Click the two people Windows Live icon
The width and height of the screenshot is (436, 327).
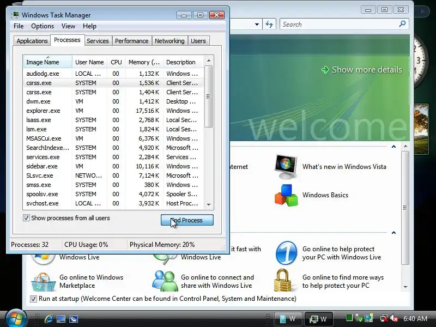point(165,281)
